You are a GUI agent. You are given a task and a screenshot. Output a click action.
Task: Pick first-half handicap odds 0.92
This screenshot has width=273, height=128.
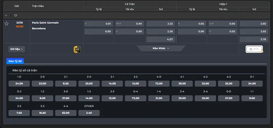point(192,24)
